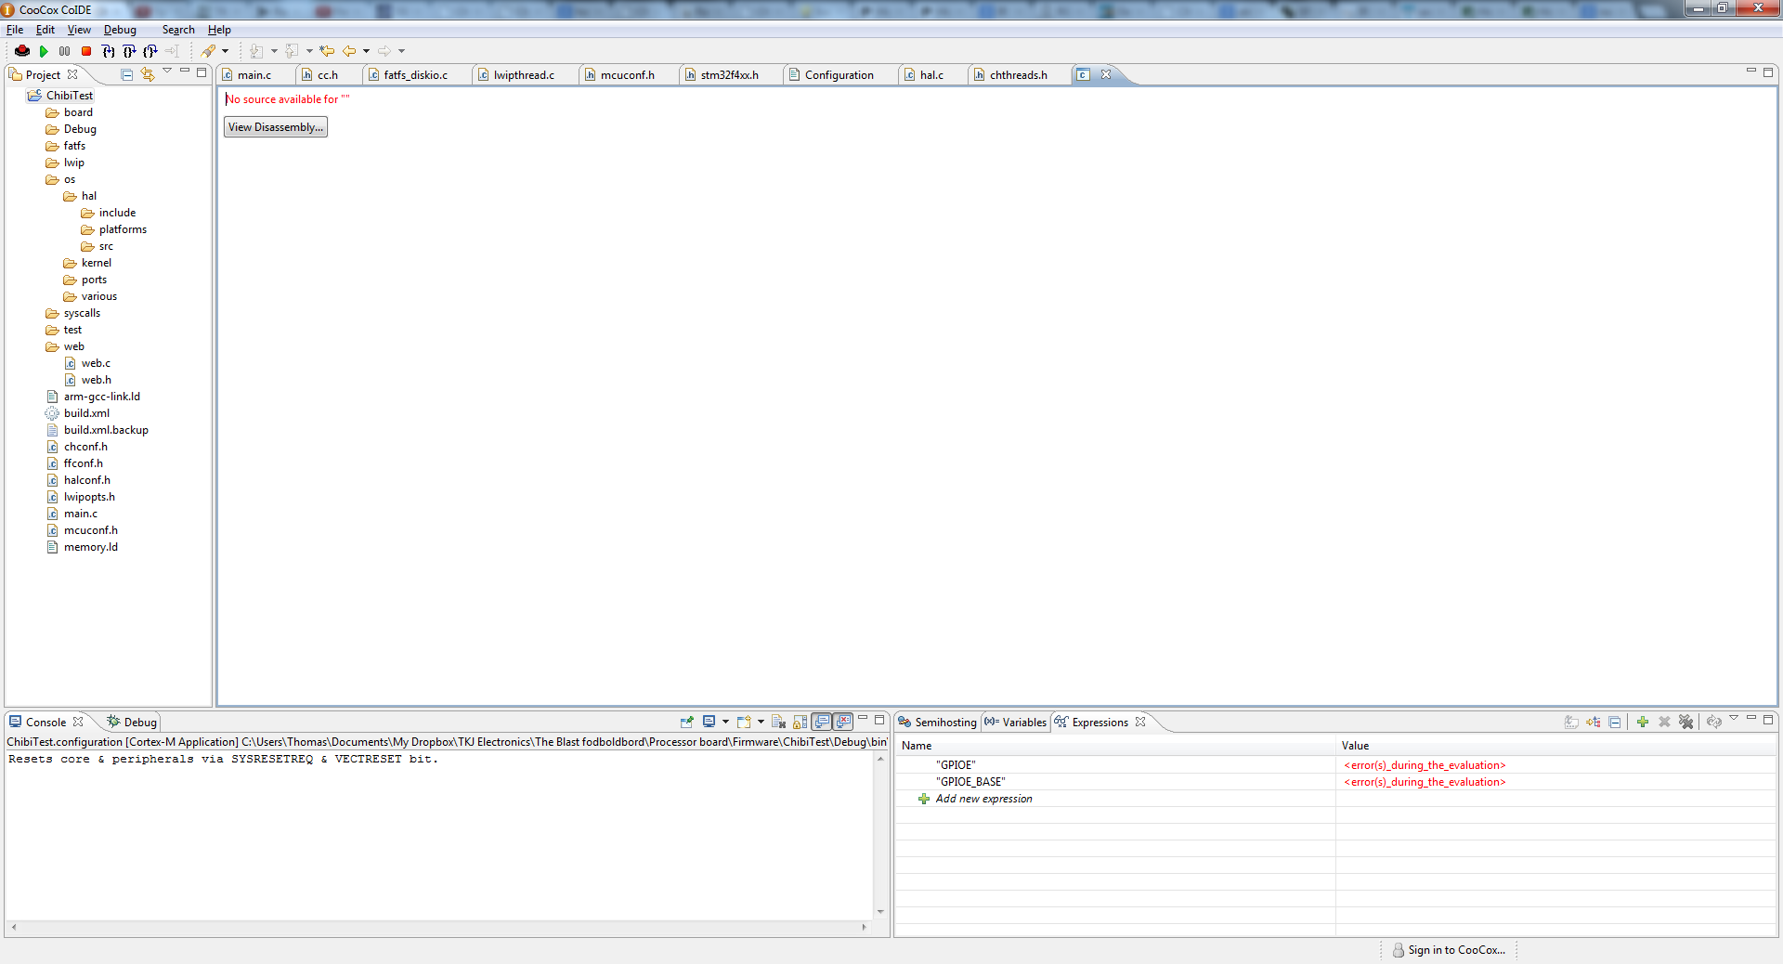This screenshot has height=964, width=1783.
Task: Open the Expressions view menu triangle
Action: (x=1734, y=719)
